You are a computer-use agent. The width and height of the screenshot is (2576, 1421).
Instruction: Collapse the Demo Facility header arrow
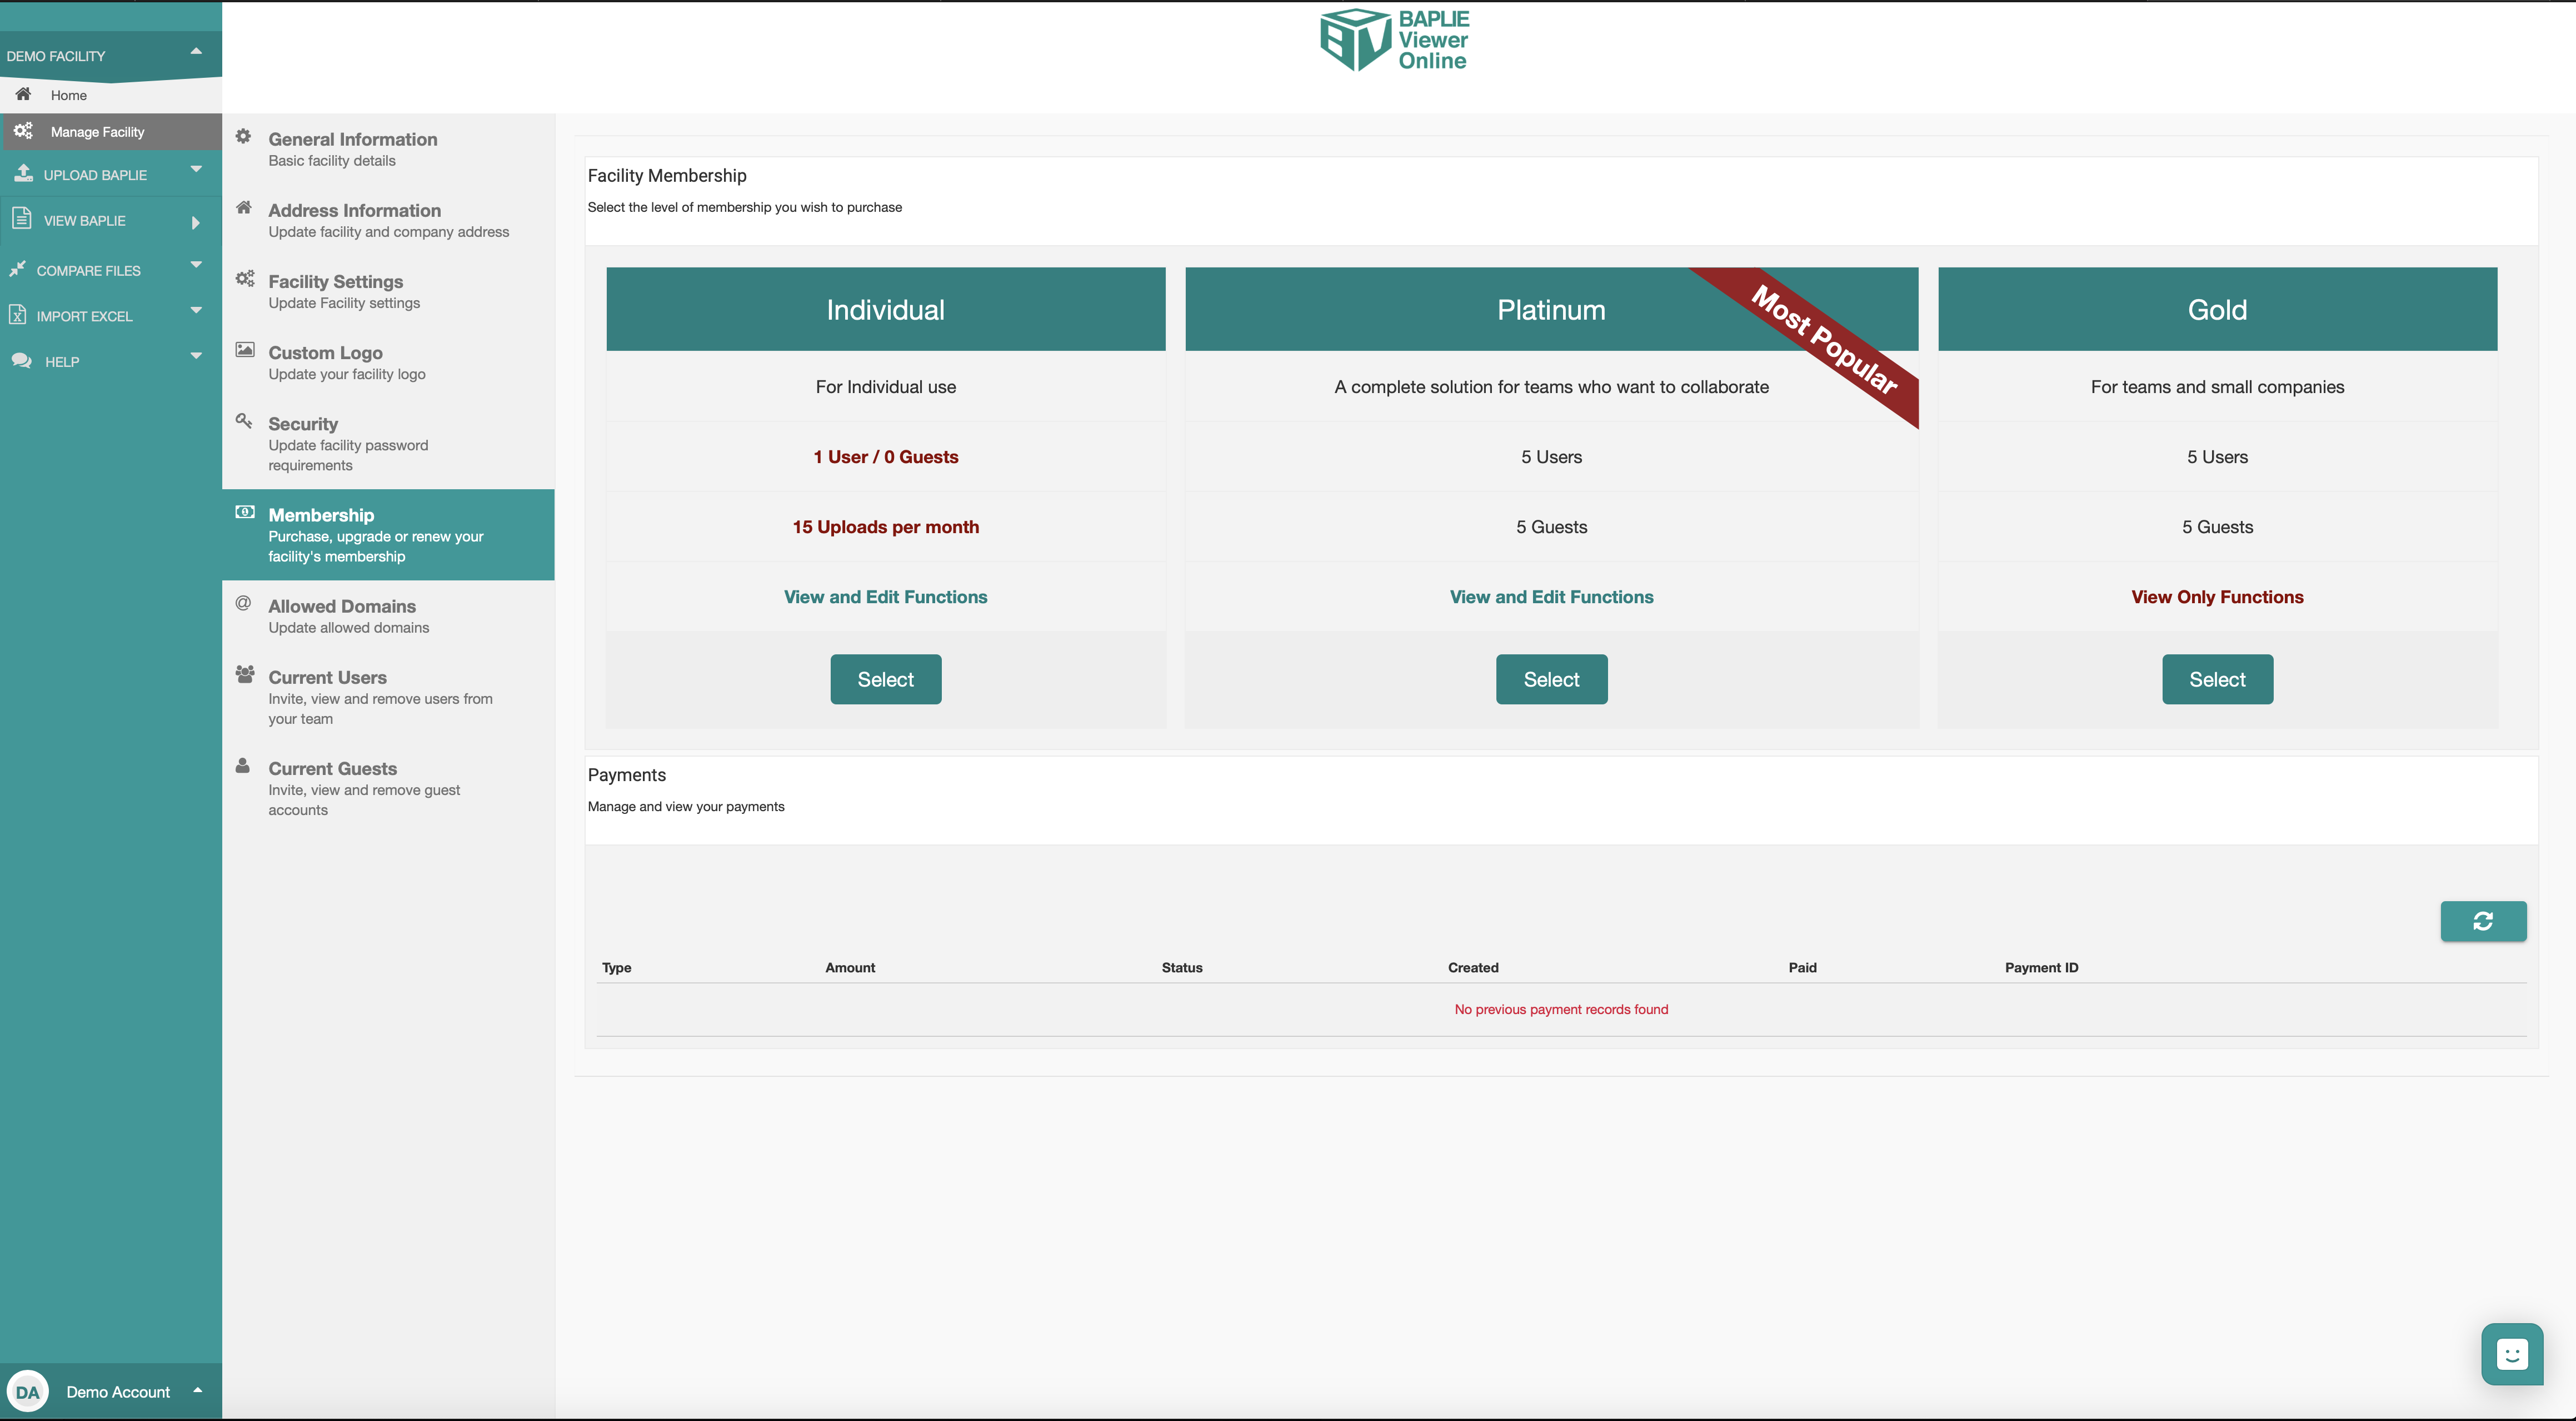pyautogui.click(x=196, y=51)
